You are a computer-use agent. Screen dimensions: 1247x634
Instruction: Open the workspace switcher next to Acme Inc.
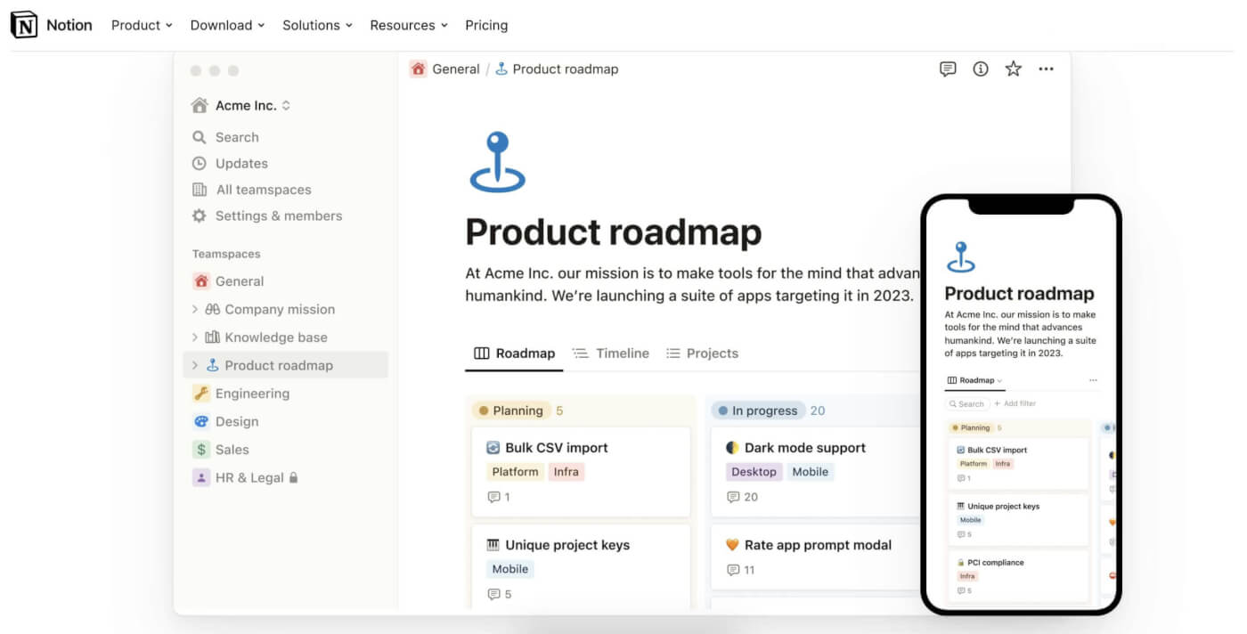coord(286,104)
